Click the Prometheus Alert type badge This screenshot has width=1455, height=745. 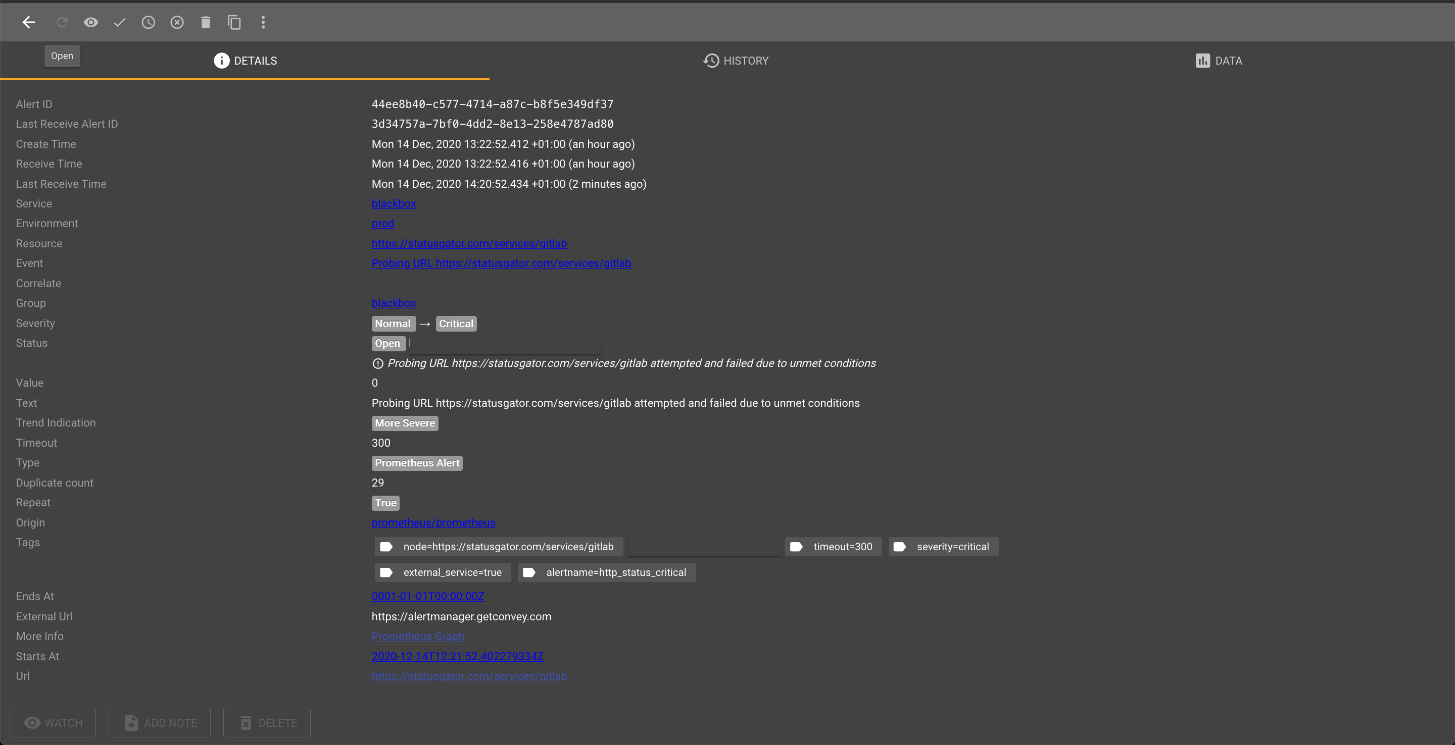pyautogui.click(x=417, y=463)
